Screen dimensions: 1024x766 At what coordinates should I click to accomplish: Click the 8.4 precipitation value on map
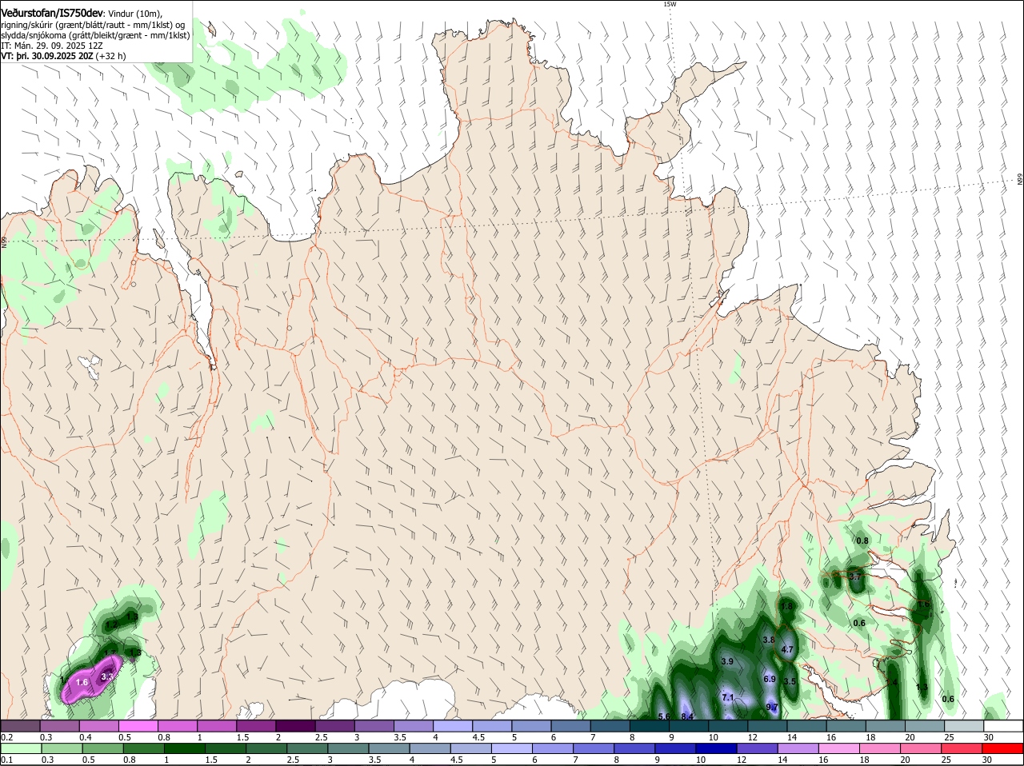tap(686, 716)
